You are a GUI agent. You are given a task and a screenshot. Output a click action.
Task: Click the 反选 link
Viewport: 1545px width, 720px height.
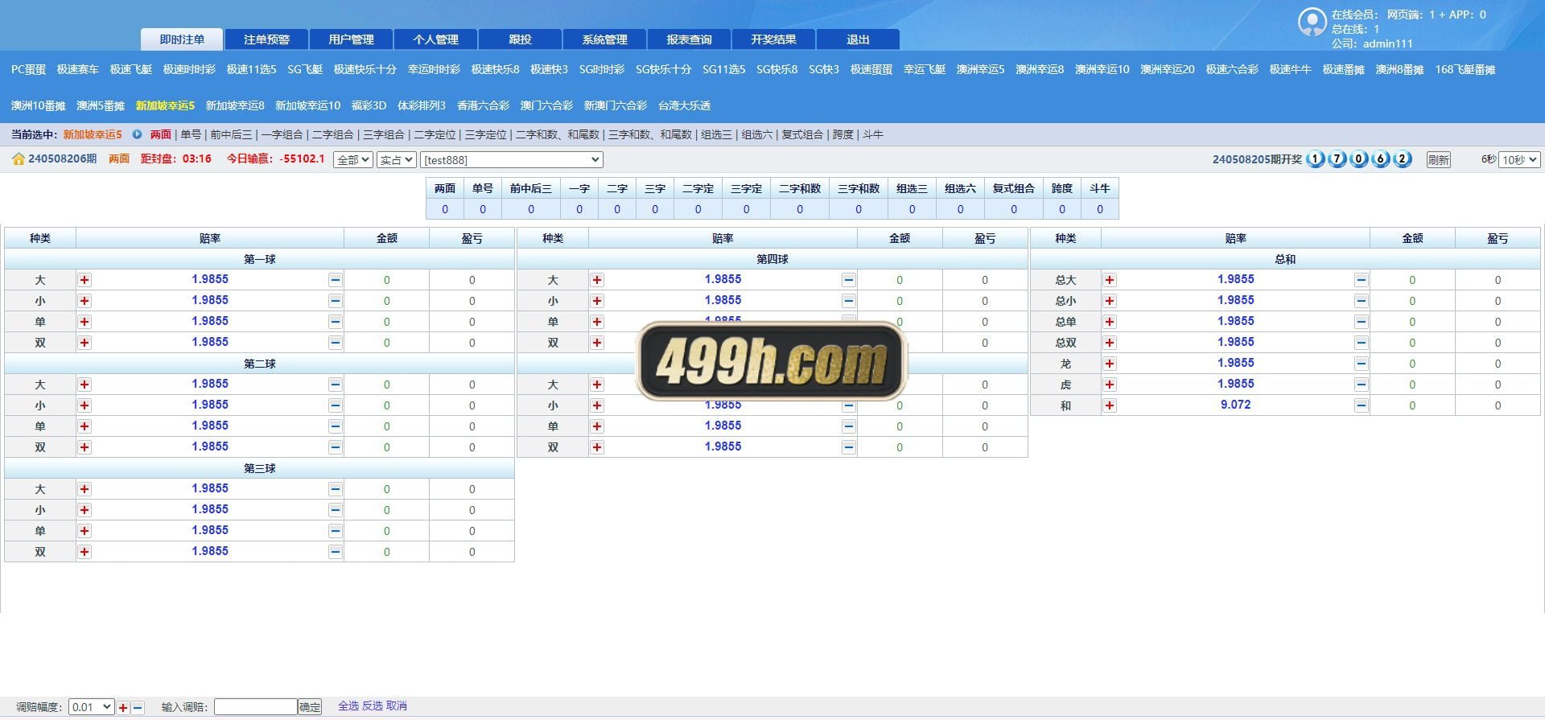(373, 706)
